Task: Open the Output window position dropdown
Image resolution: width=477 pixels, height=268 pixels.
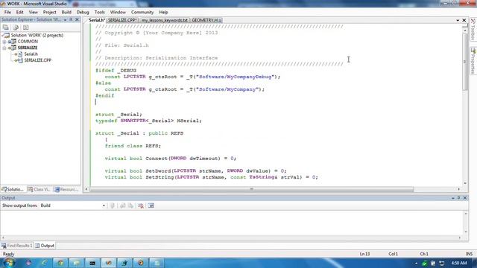Action: pyautogui.click(x=453, y=198)
